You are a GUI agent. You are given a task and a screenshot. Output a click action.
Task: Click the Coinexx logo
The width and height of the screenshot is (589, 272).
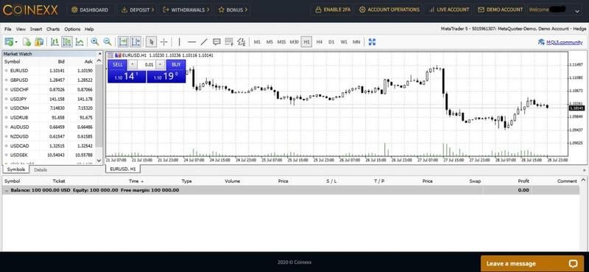point(30,10)
